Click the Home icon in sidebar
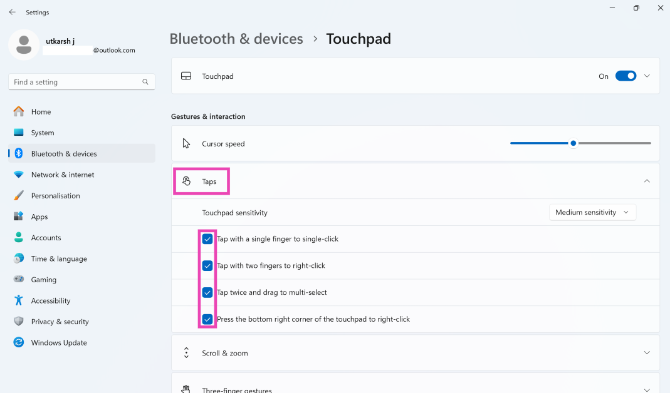The height and width of the screenshot is (393, 670). [x=19, y=112]
